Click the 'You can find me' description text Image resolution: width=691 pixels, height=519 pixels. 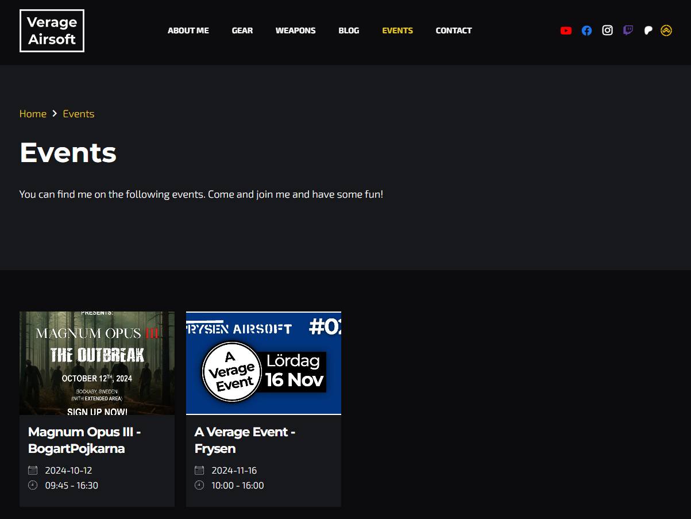[x=201, y=194]
